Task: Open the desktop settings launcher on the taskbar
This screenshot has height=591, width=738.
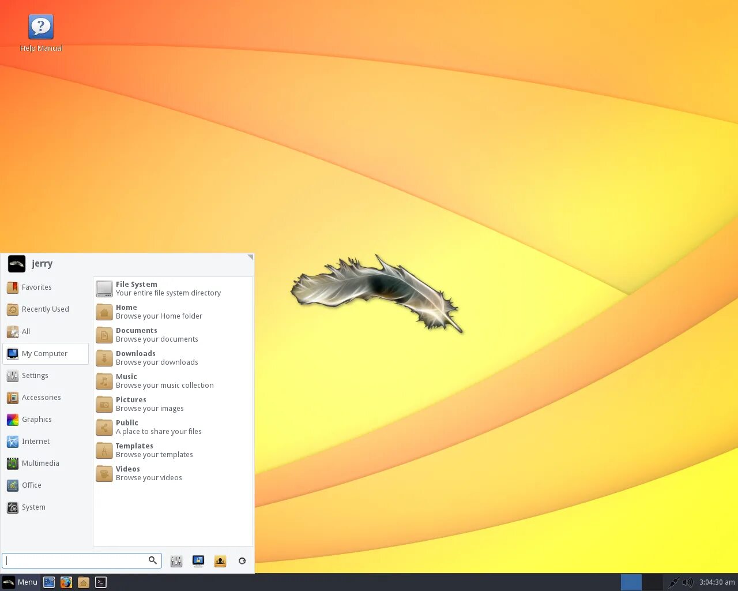Action: pos(49,582)
